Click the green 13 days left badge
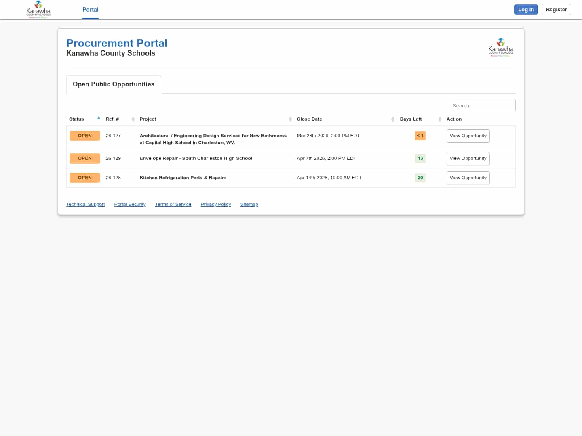This screenshot has width=582, height=436. 420,159
